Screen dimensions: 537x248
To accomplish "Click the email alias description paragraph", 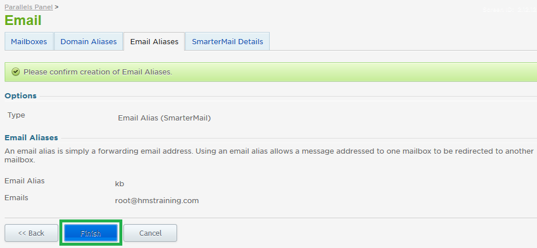I will click(x=269, y=155).
